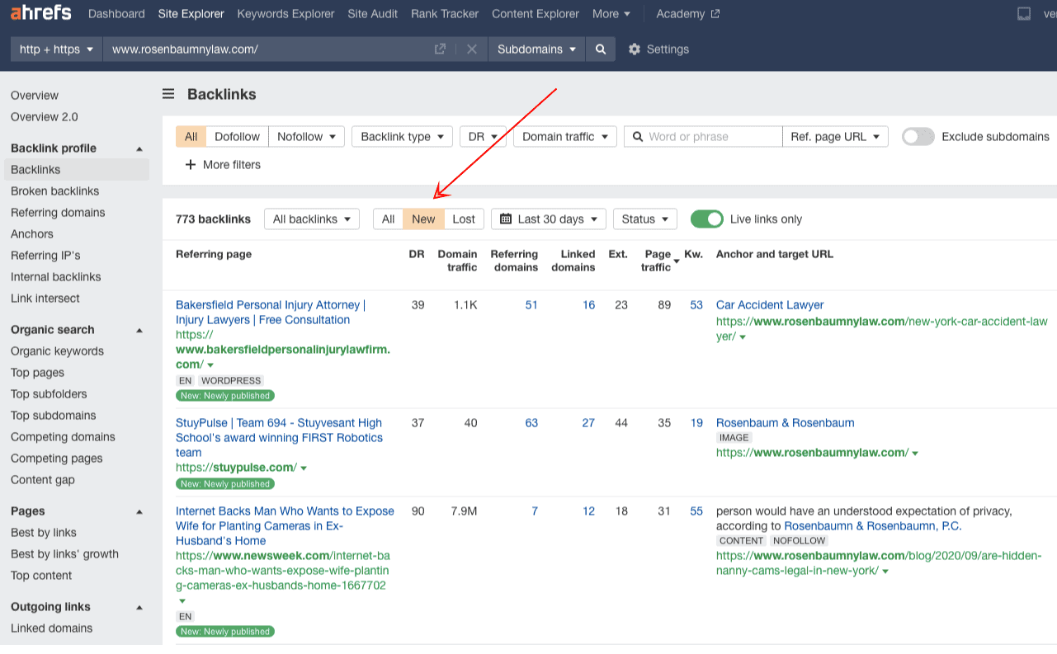Toggle the hamburger menu beside Backlinks
The width and height of the screenshot is (1057, 654).
(x=168, y=94)
